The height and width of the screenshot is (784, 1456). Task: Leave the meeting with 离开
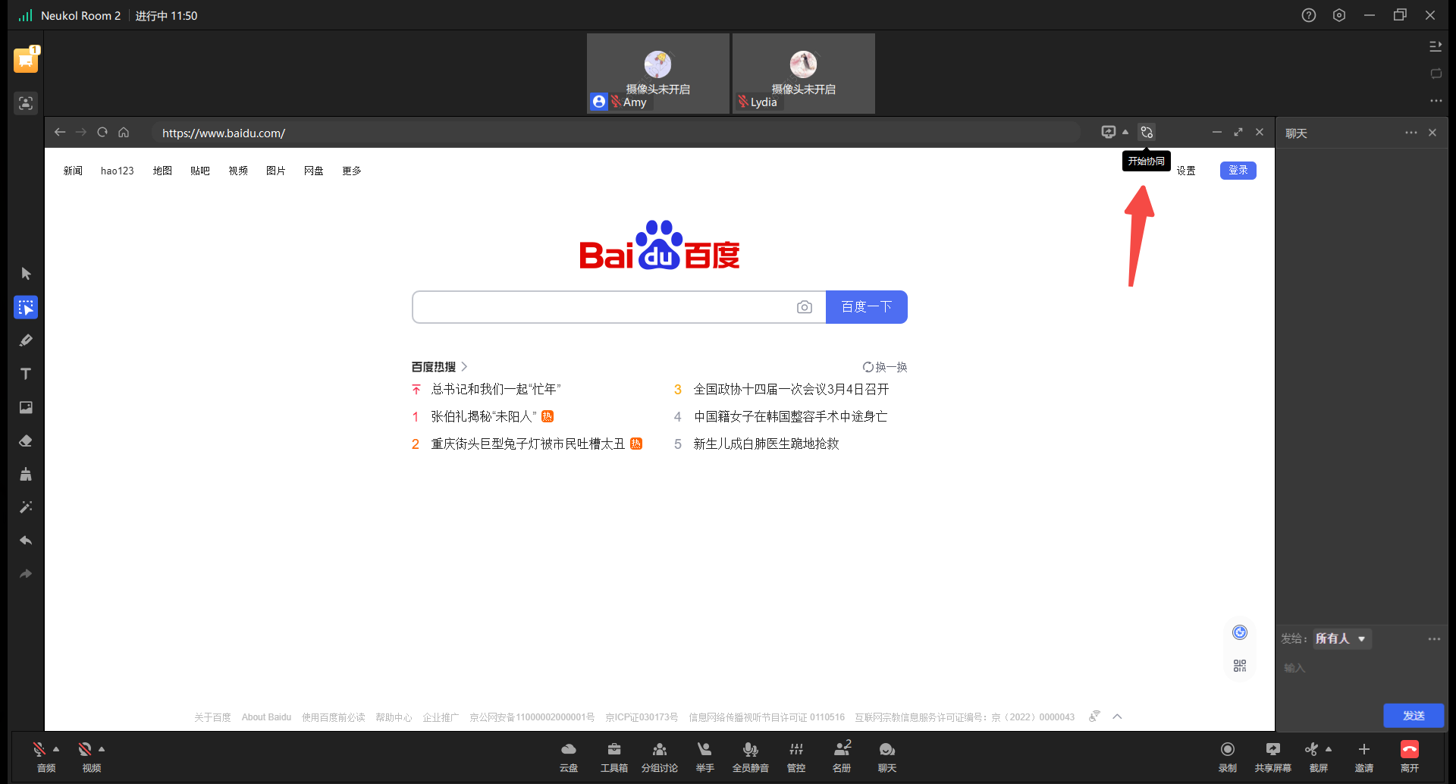click(x=1410, y=757)
